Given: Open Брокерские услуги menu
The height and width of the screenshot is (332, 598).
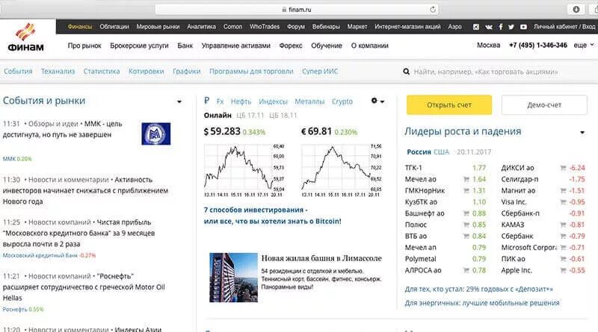Looking at the screenshot, I should point(139,46).
